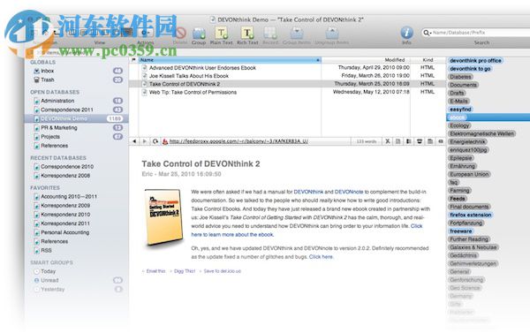Select the highlighted 'ebook' tag
Screen dimensions: 530x333
pyautogui.click(x=457, y=117)
